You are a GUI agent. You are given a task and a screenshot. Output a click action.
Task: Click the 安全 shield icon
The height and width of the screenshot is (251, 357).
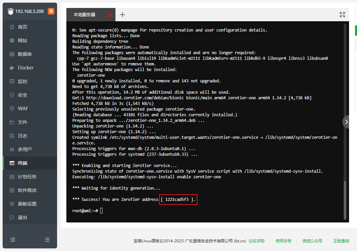[x=12, y=95]
